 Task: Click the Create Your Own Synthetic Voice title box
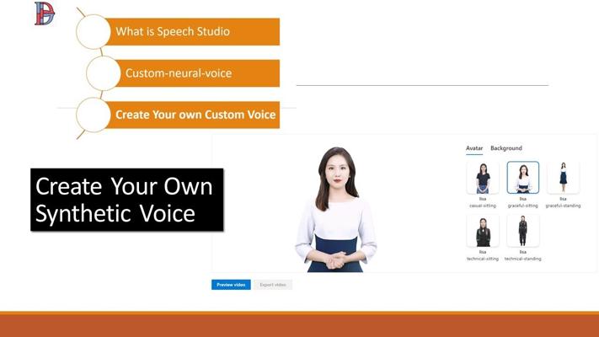[x=127, y=200]
